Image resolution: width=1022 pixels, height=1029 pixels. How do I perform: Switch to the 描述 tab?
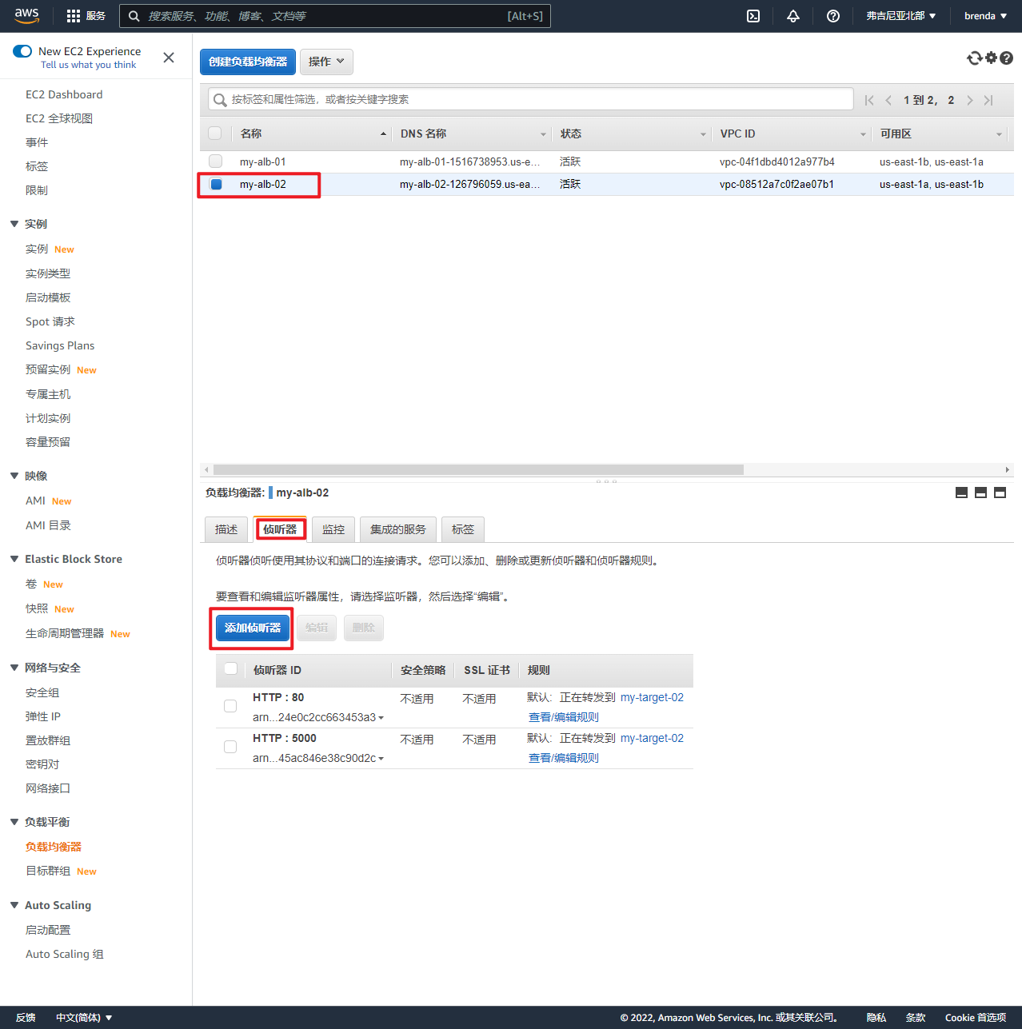pyautogui.click(x=226, y=529)
